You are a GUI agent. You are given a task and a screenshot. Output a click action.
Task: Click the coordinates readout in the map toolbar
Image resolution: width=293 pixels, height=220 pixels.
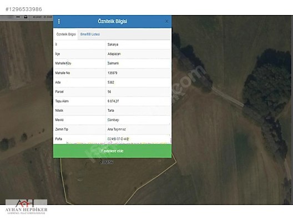[x=43, y=17]
